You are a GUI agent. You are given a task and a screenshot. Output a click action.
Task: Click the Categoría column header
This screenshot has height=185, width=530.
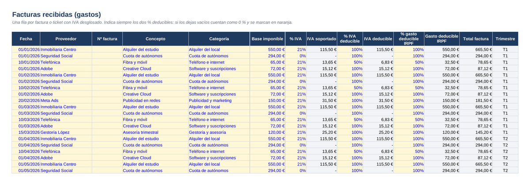[x=219, y=39]
